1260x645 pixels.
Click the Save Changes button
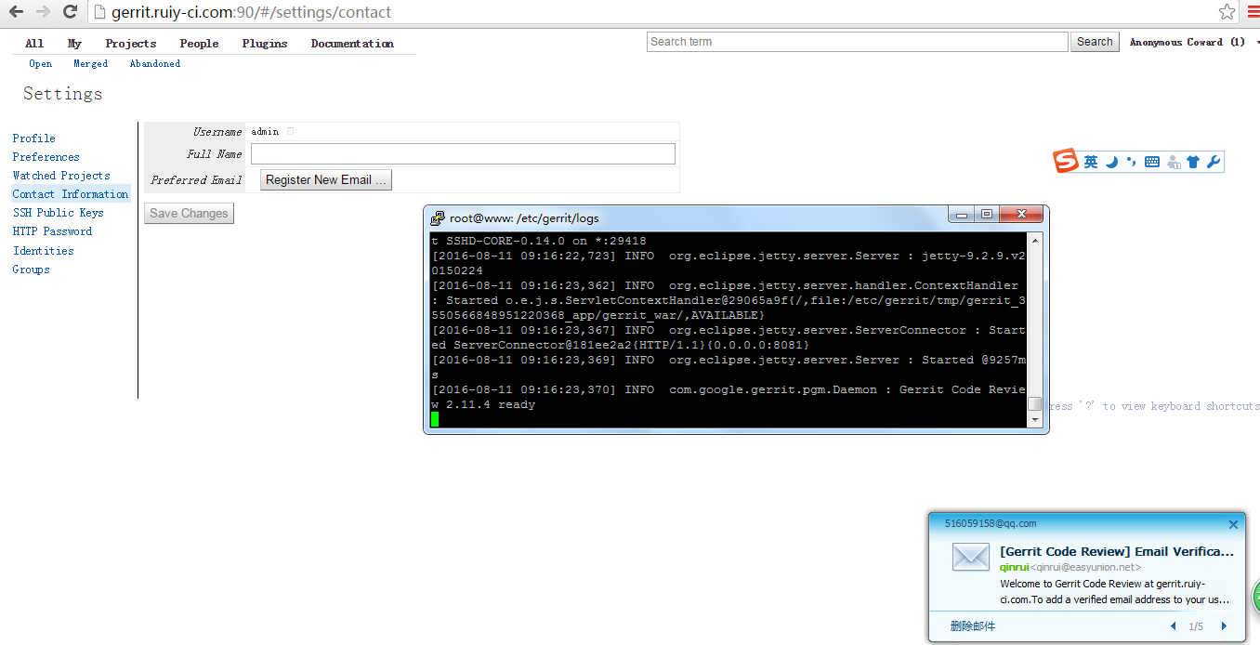tap(189, 214)
